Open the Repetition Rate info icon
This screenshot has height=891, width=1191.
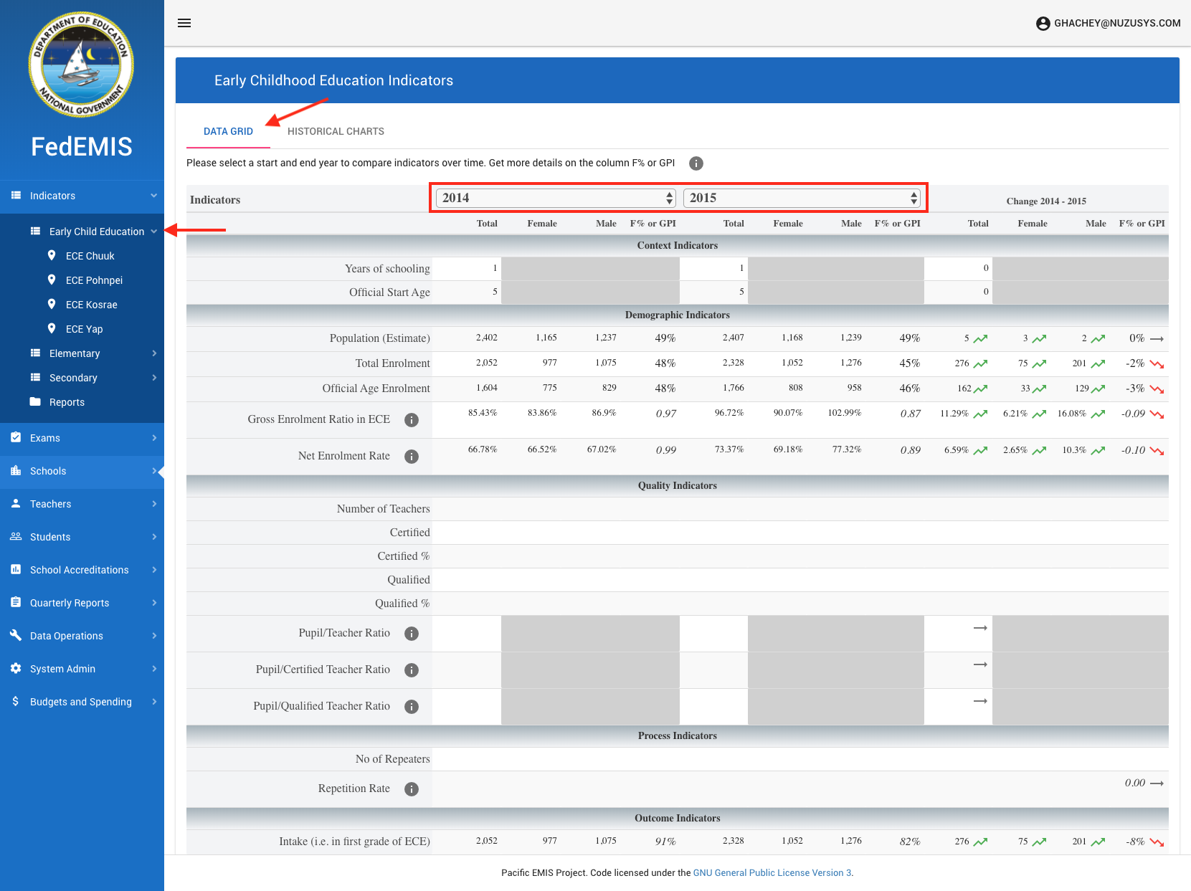click(411, 789)
